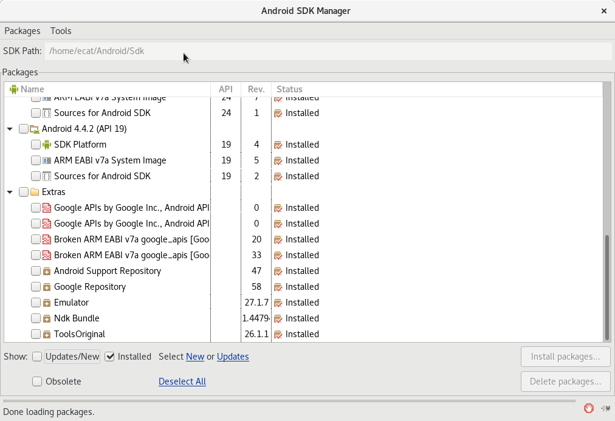Click the Status column header
This screenshot has width=615, height=421.
click(437, 89)
